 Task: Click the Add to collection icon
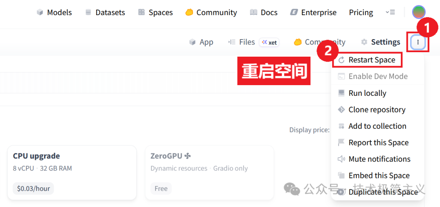coord(341,126)
